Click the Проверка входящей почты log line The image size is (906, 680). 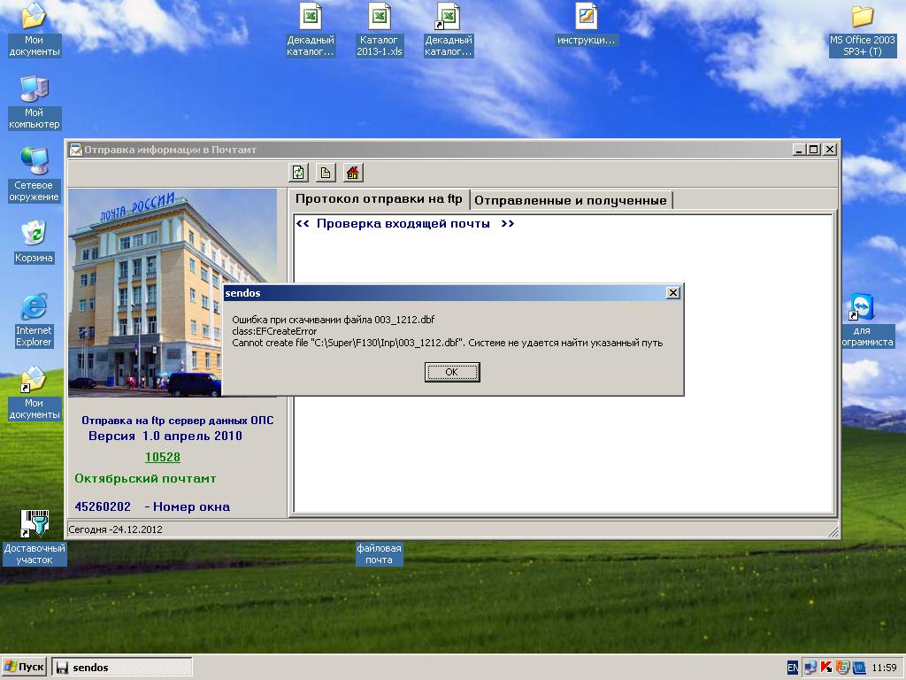pos(405,224)
